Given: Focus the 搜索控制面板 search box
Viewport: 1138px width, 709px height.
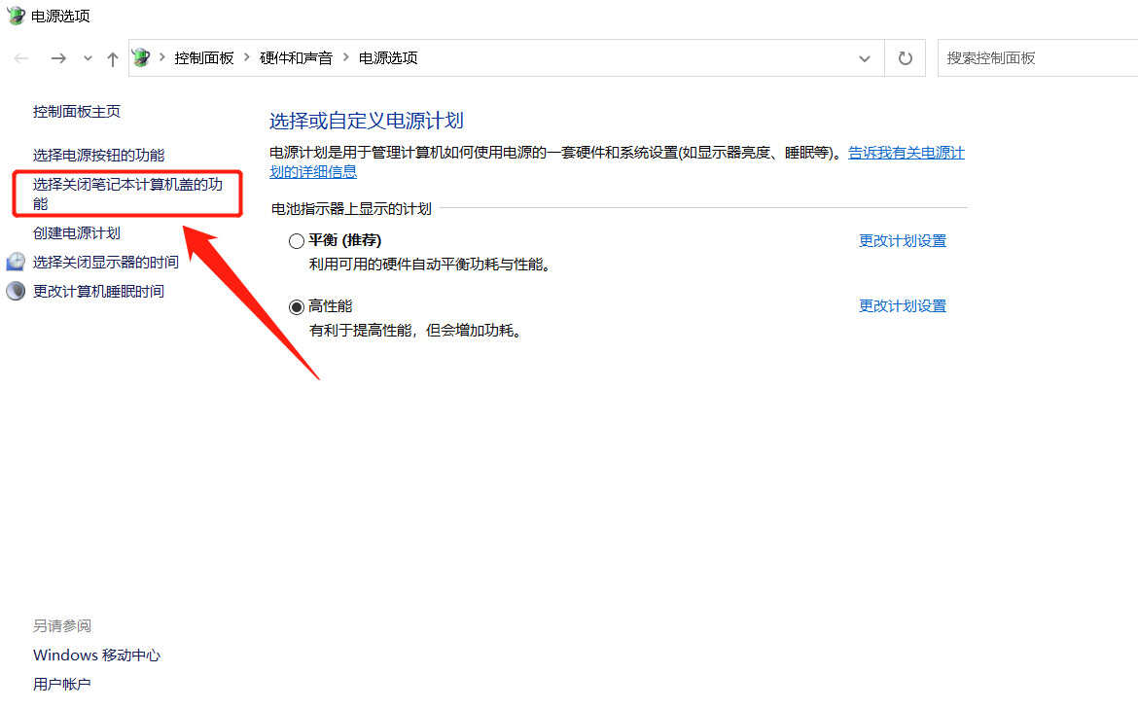Looking at the screenshot, I should pos(1038,58).
